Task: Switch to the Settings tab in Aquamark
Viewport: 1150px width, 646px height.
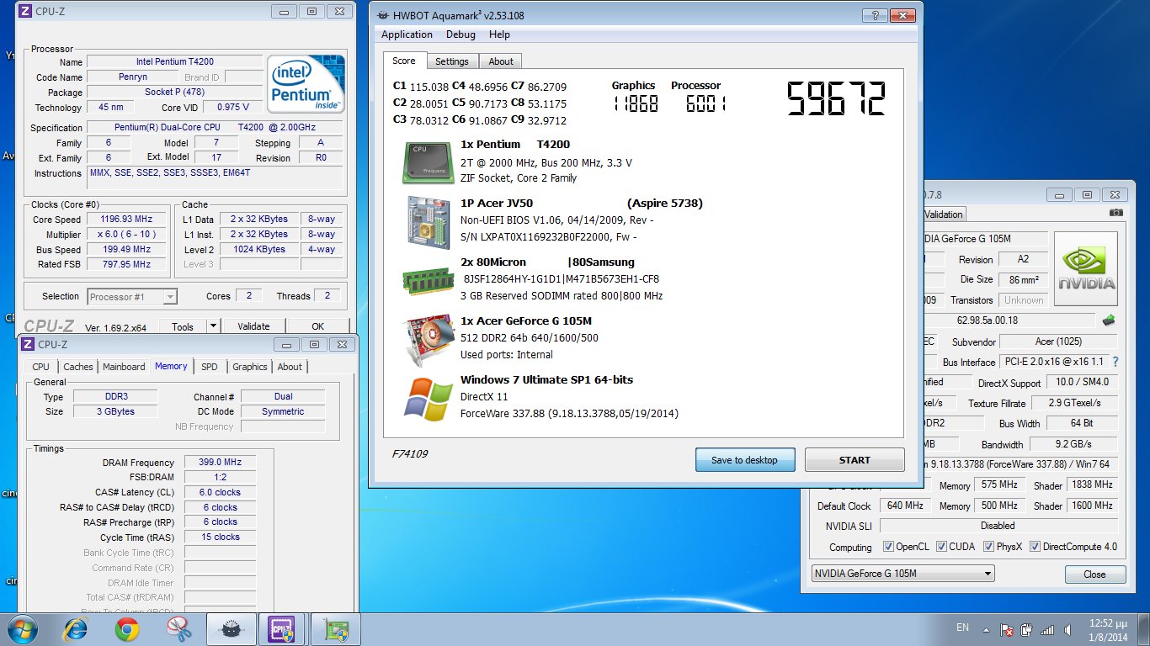Action: (x=452, y=61)
